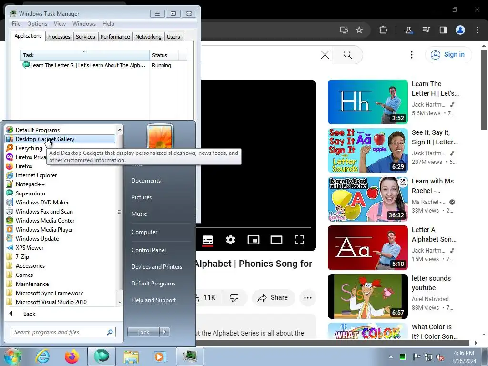Toggle the browser side panel
488x366 pixels.
(x=443, y=30)
